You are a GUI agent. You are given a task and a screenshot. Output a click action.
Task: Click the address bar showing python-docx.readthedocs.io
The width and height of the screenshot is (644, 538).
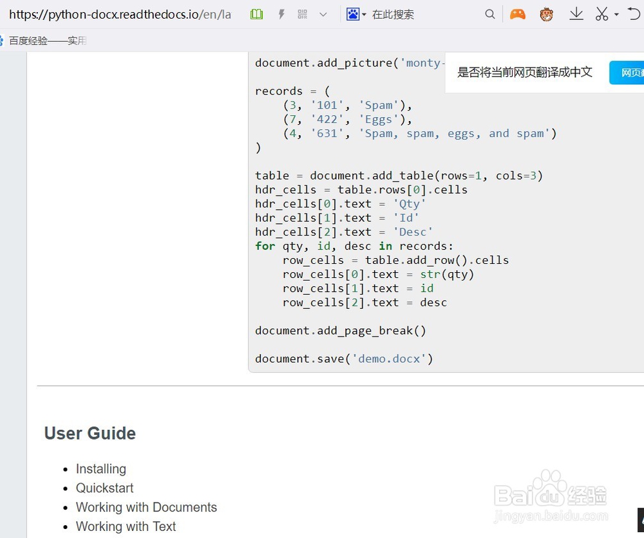120,14
